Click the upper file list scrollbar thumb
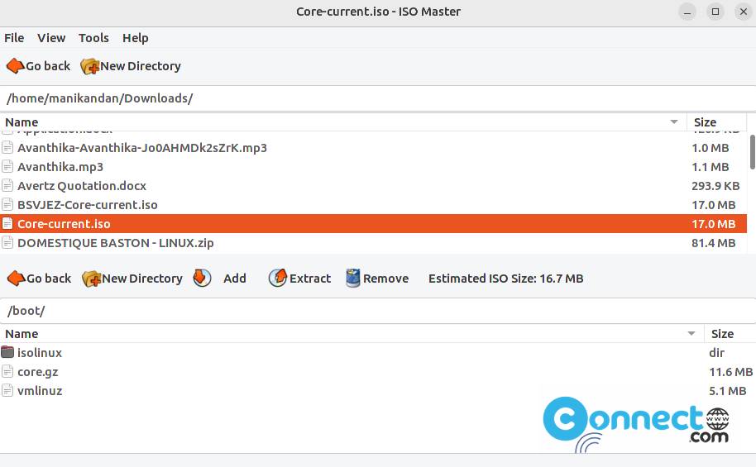The height and width of the screenshot is (467, 756). pyautogui.click(x=752, y=152)
